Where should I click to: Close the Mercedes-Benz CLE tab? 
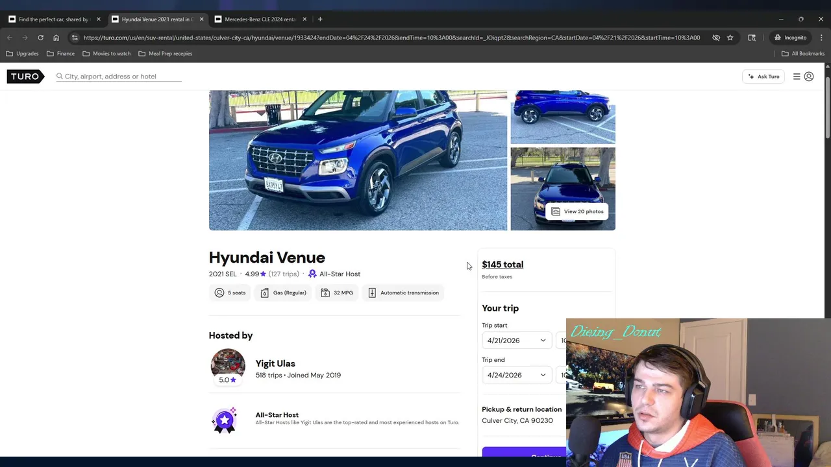304,19
